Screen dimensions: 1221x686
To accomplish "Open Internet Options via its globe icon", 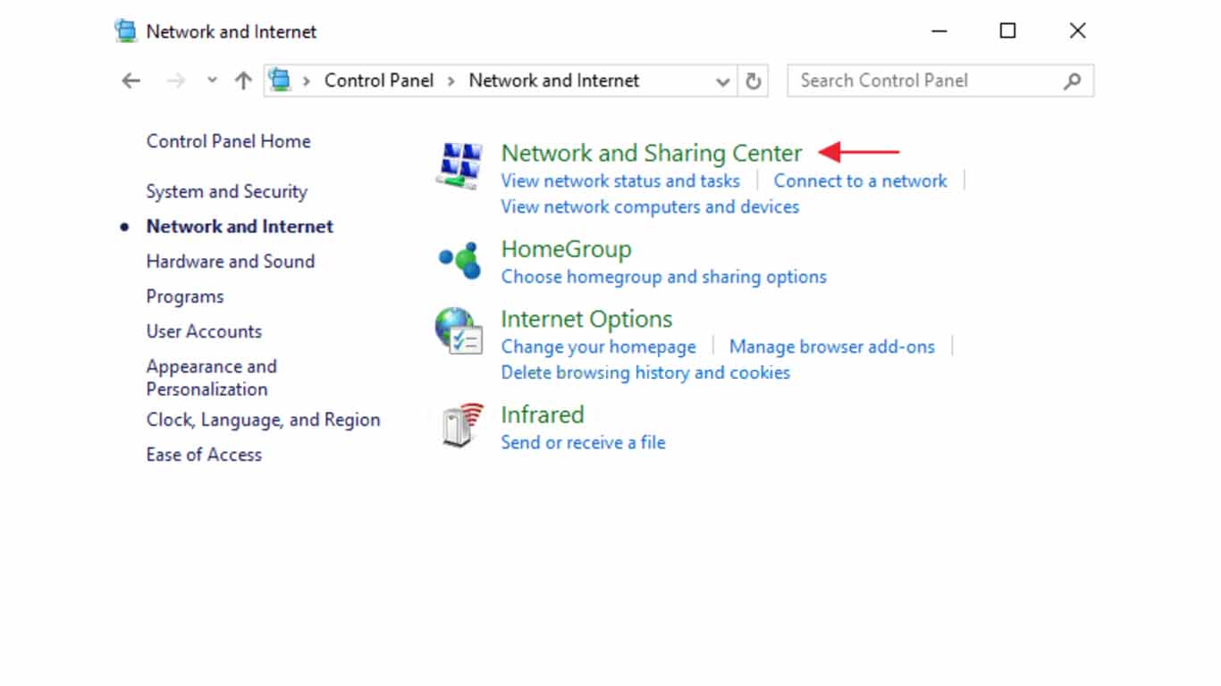I will point(458,331).
